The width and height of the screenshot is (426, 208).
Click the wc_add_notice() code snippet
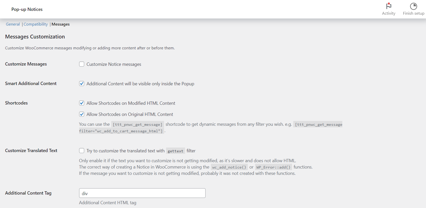click(x=229, y=167)
